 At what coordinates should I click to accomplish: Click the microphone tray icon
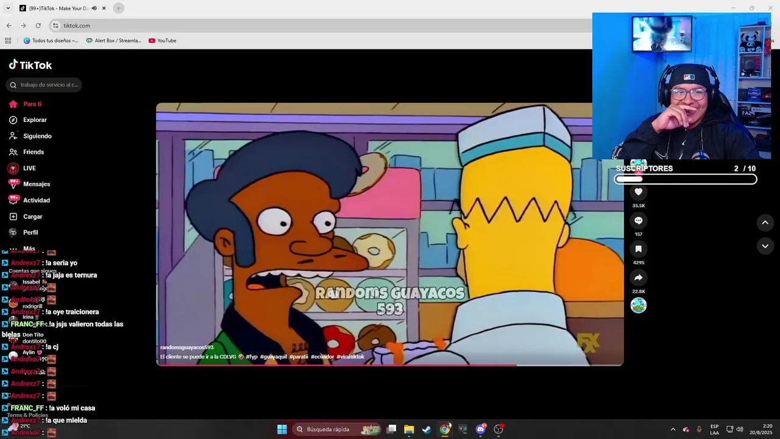(699, 429)
